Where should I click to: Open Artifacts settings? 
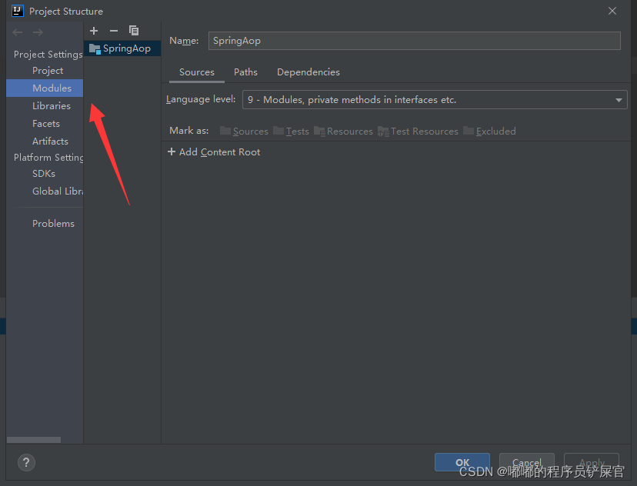50,141
